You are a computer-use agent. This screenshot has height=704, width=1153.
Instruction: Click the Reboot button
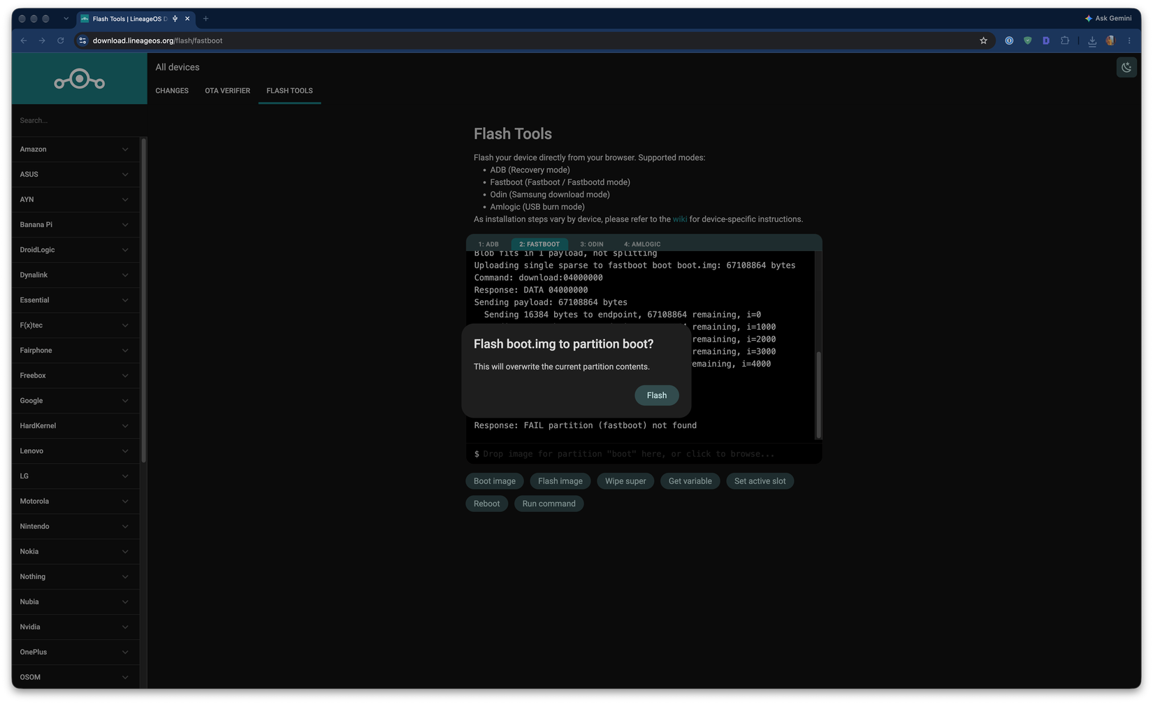[x=487, y=504]
